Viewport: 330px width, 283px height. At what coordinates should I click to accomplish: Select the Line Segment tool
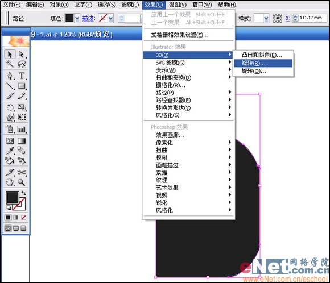coord(10,86)
